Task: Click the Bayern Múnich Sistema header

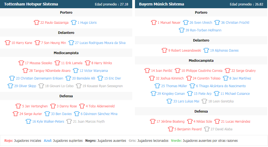Action: coord(161,4)
